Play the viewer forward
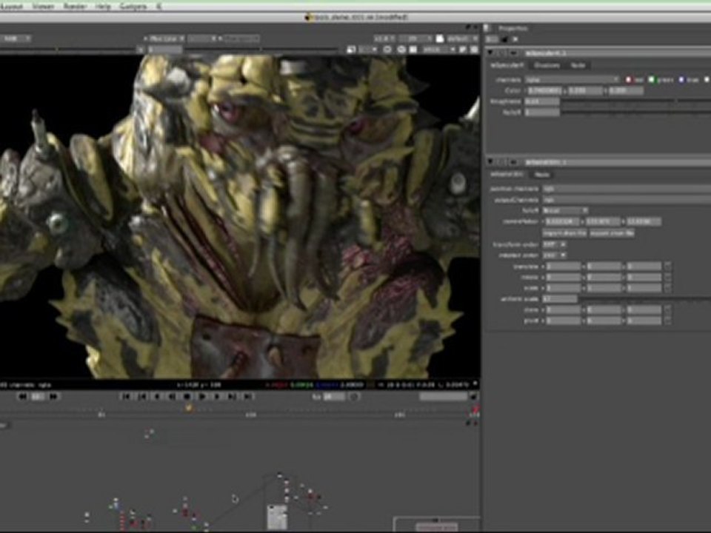Viewport: 711px width, 533px height. click(x=202, y=397)
